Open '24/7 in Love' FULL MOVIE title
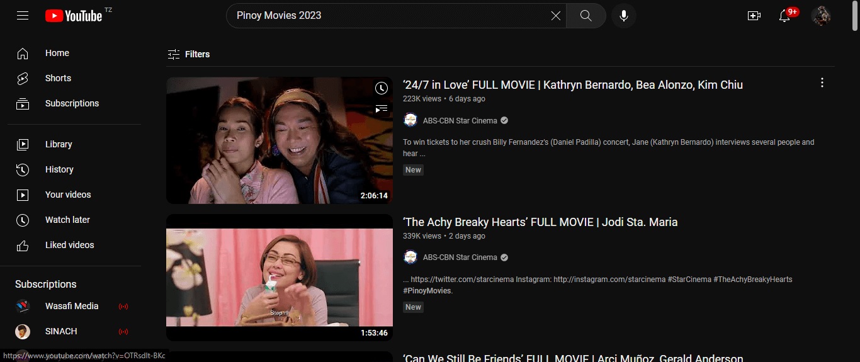 click(573, 85)
